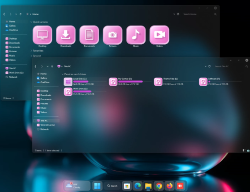This screenshot has width=250, height=192.
Task: Click search magnifier in This PC window
Action: 246,66
